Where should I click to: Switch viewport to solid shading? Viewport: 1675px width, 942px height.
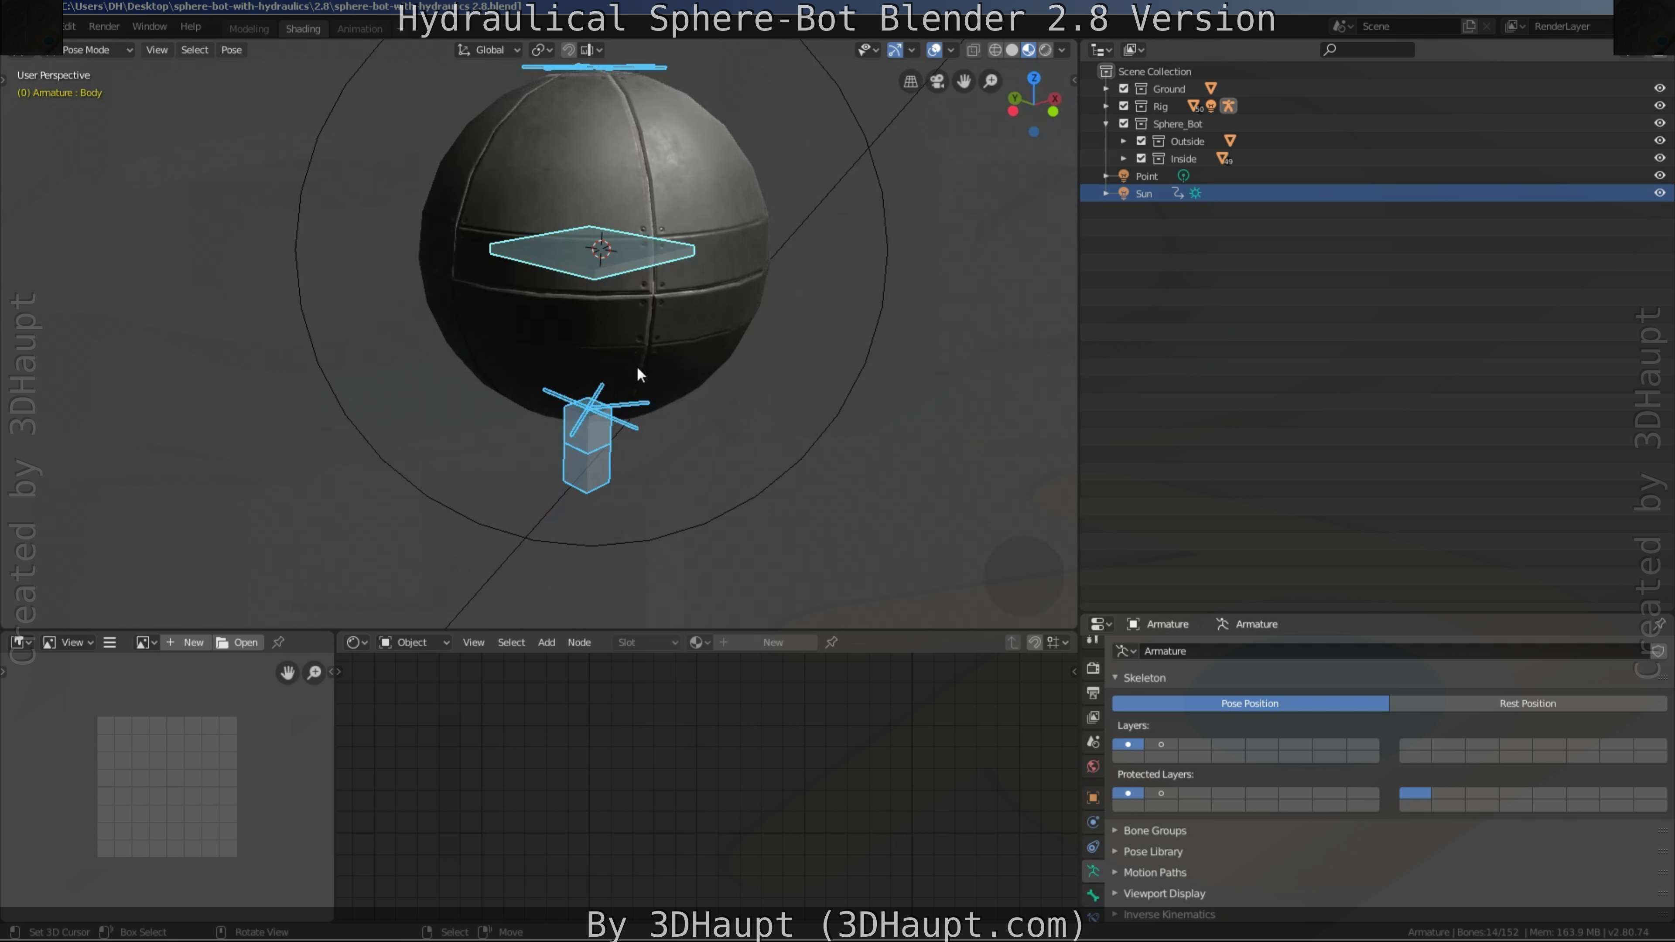point(1012,50)
